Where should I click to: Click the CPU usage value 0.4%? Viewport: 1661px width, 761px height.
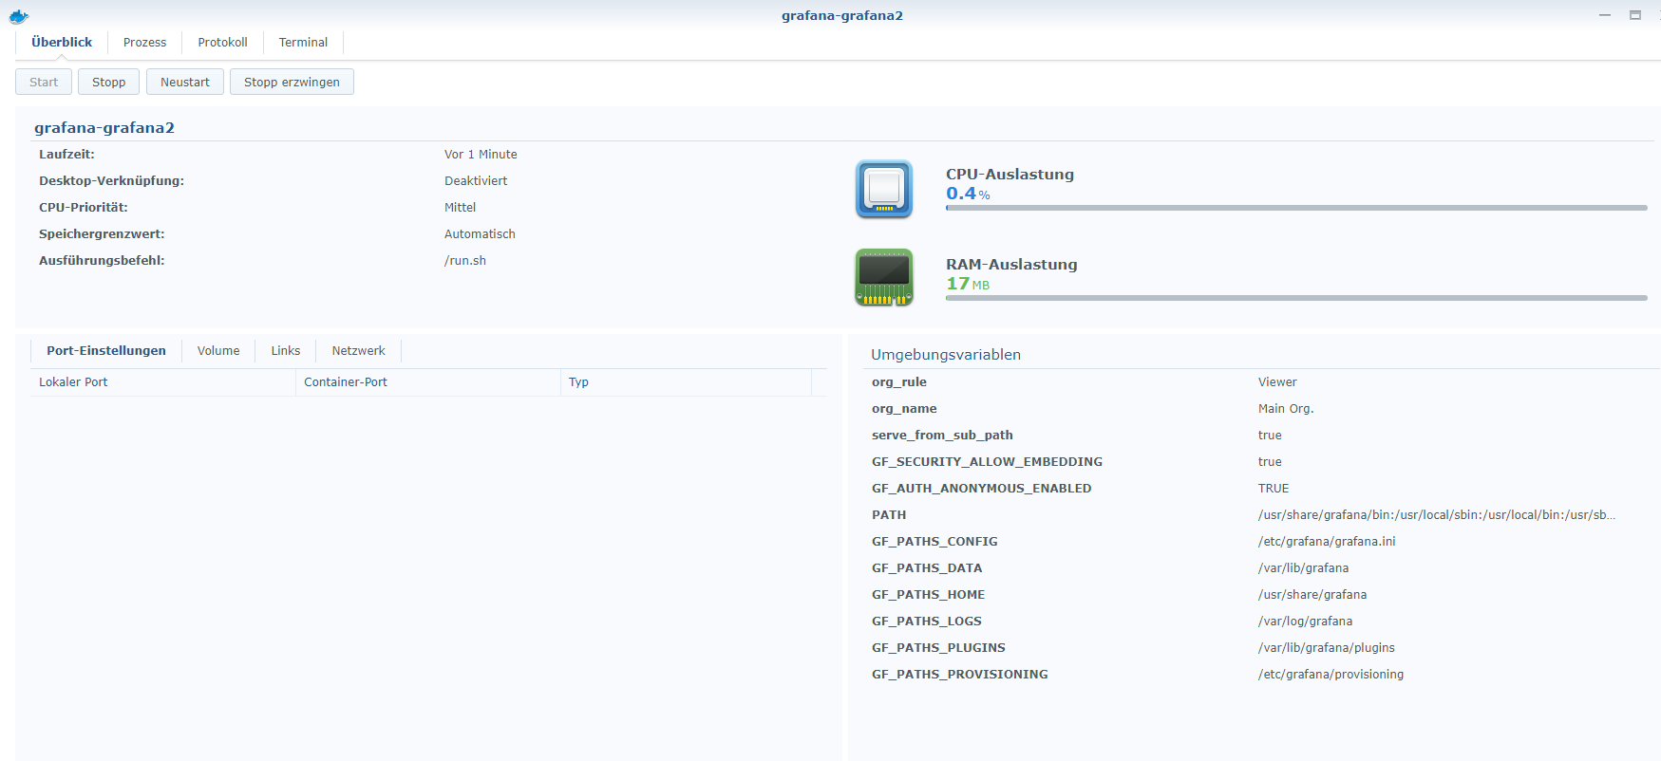click(968, 194)
